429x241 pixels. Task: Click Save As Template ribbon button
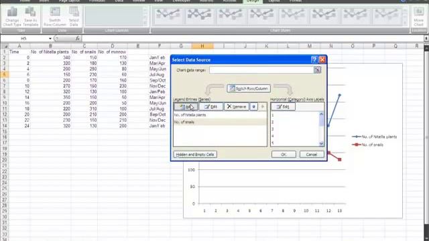click(30, 16)
